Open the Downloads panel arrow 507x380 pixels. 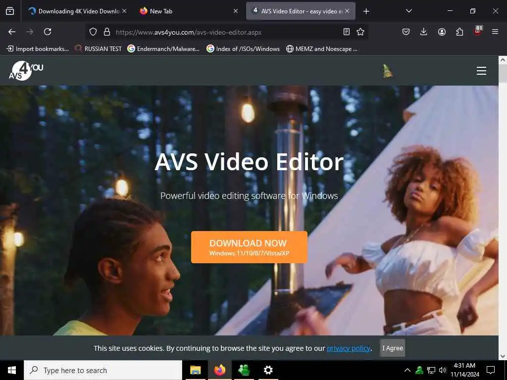[x=424, y=32]
